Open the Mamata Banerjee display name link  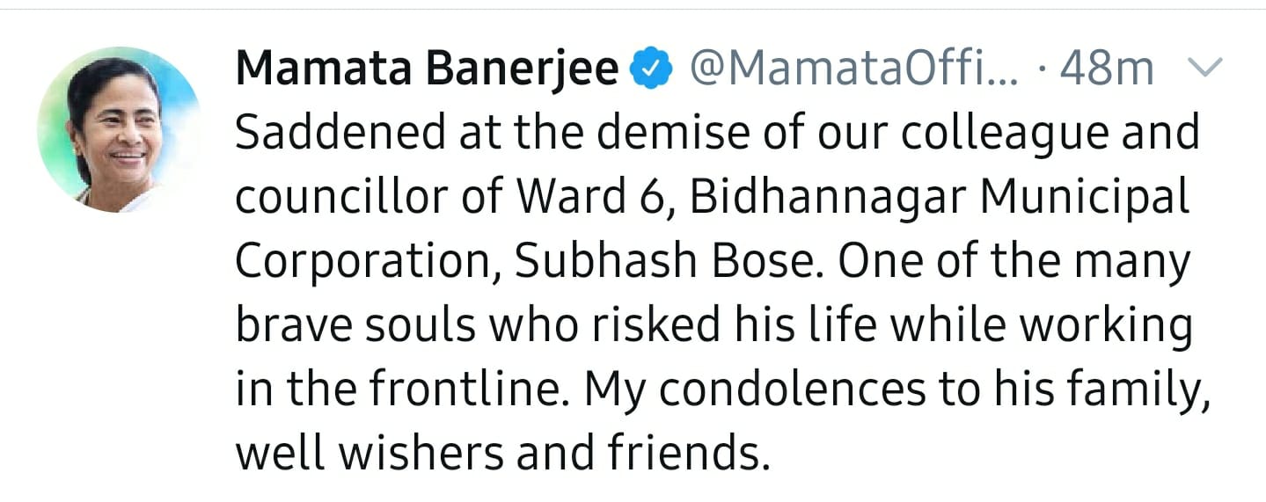tap(428, 70)
